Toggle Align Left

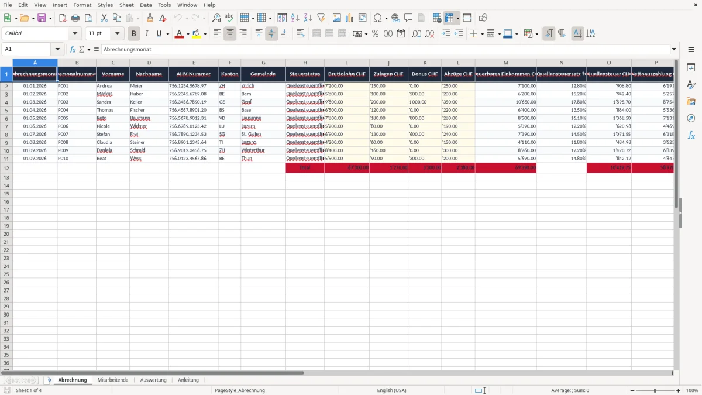click(217, 34)
